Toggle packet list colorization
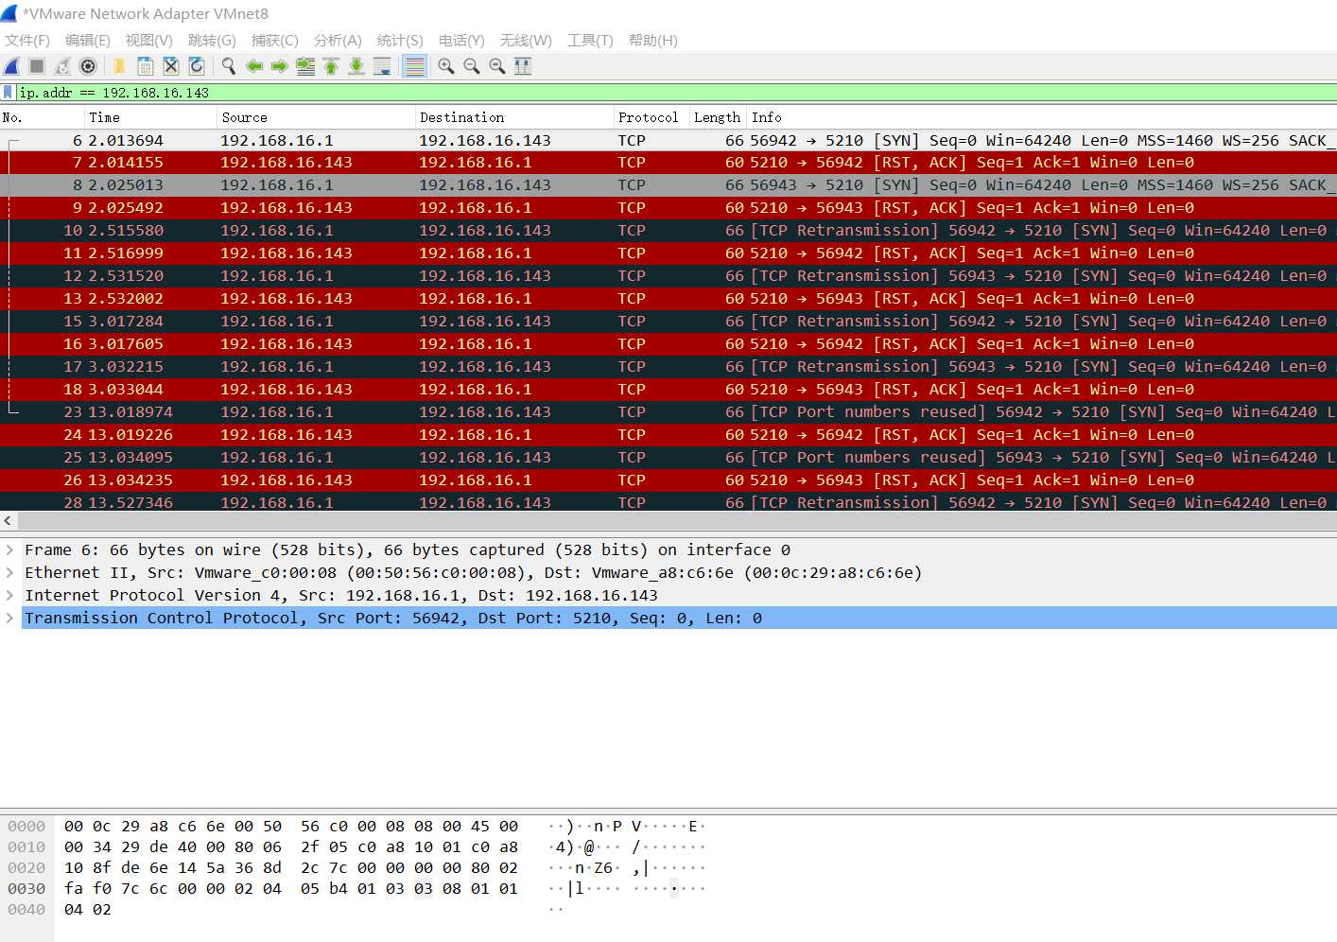1337x942 pixels. (413, 66)
